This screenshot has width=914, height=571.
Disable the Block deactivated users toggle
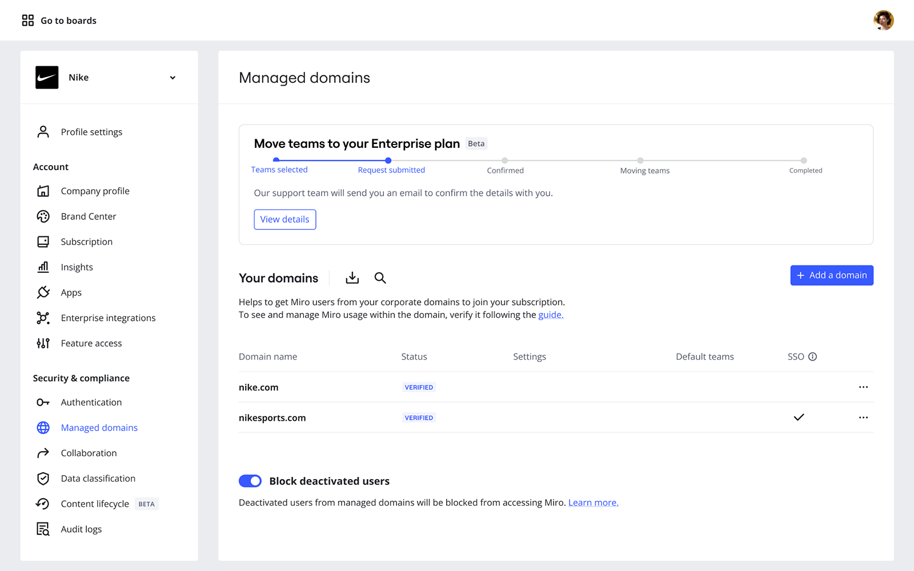pyautogui.click(x=250, y=481)
